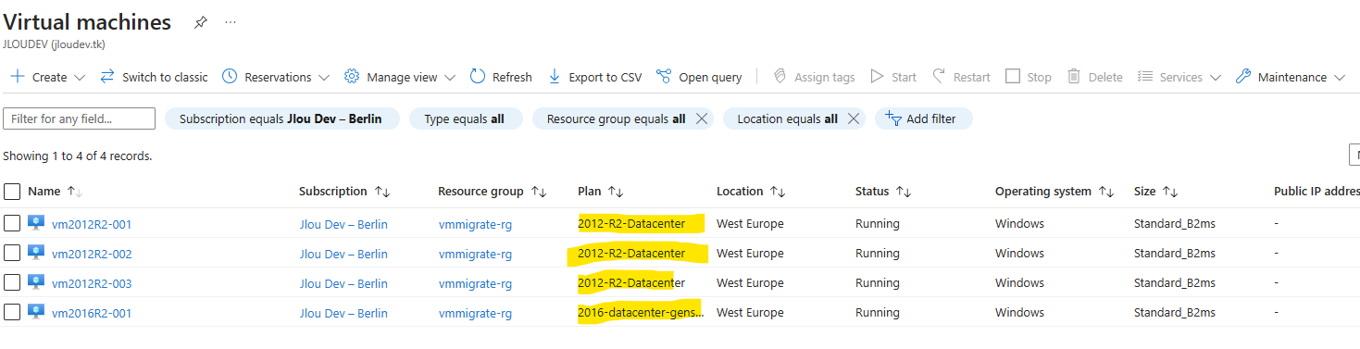Check the select-all checkbox in header
Image resolution: width=1360 pixels, height=349 pixels.
[12, 192]
